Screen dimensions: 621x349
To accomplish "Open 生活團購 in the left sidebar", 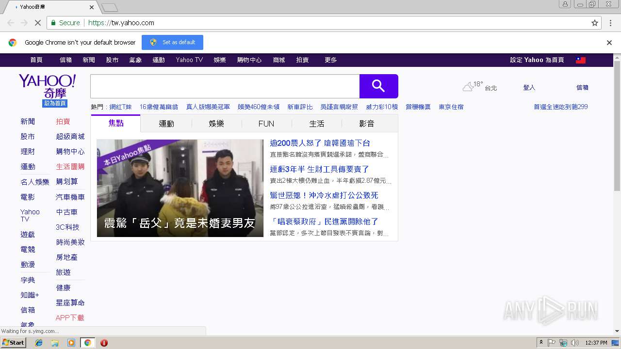I will click(x=70, y=167).
